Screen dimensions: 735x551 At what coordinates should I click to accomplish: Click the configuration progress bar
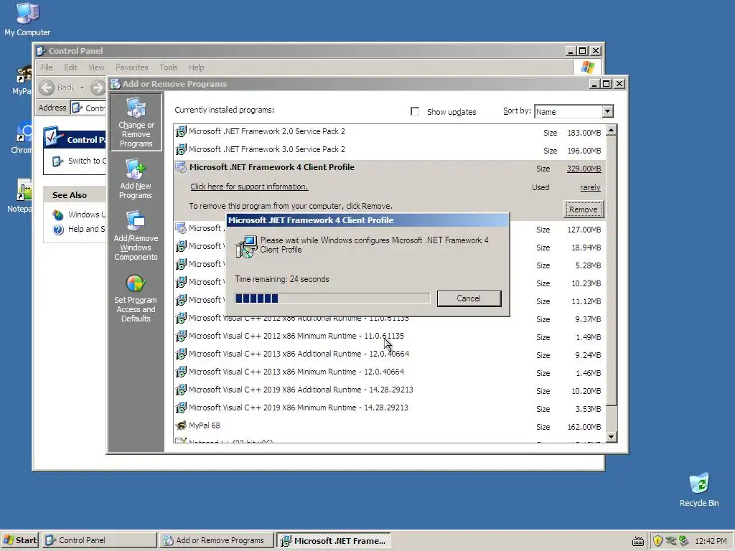point(332,298)
